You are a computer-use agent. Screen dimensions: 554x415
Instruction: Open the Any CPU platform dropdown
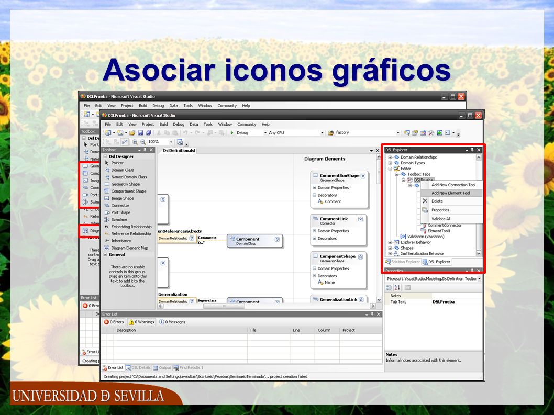[322, 133]
